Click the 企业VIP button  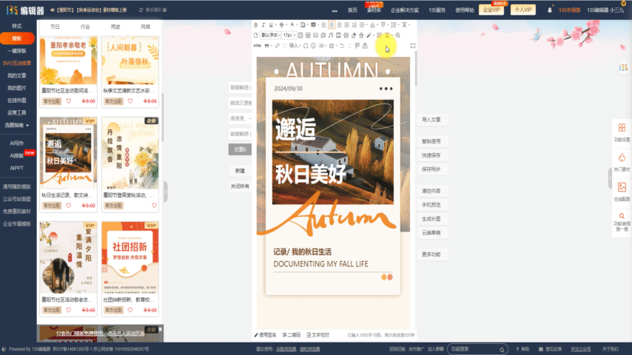(x=491, y=10)
